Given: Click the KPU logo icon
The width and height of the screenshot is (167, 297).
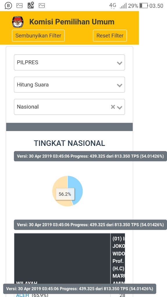Looking at the screenshot, I should tap(18, 21).
